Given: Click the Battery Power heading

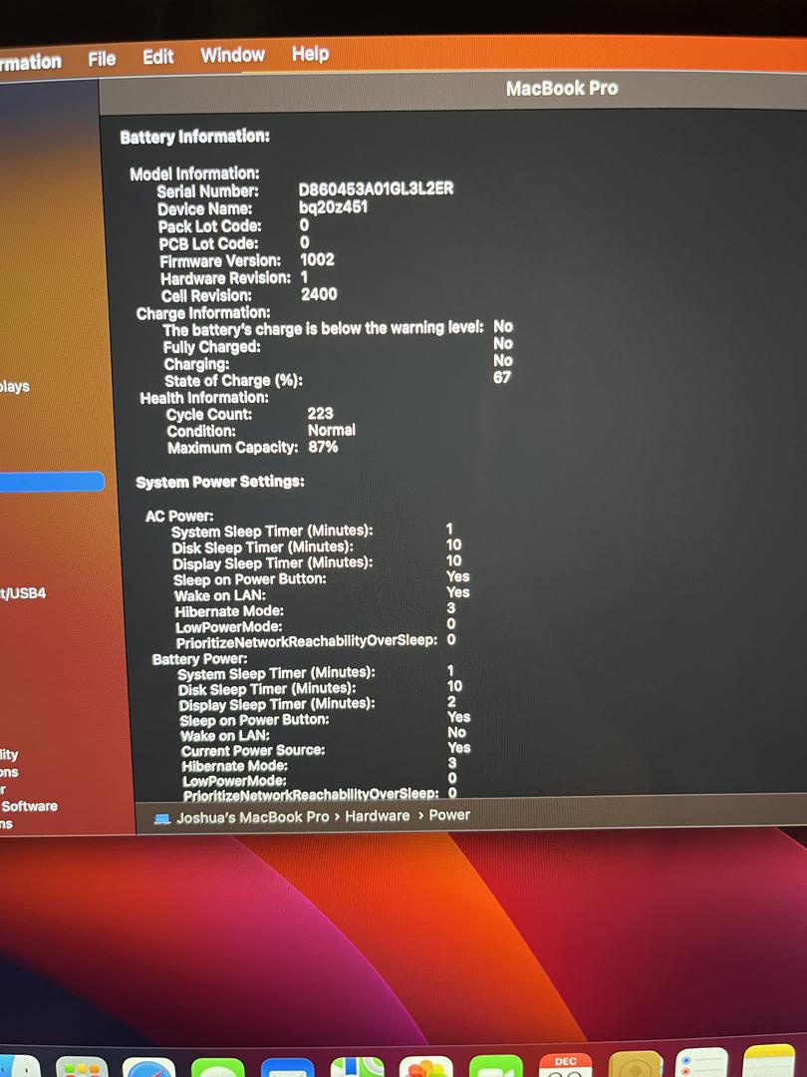Looking at the screenshot, I should coord(200,659).
